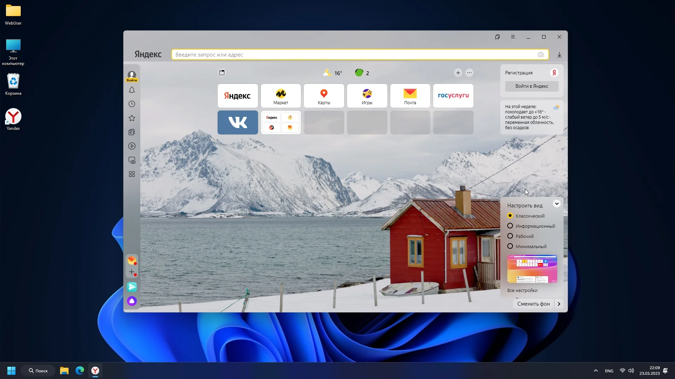The height and width of the screenshot is (379, 675).
Task: Collapse the Настроить вид panel
Action: click(557, 204)
